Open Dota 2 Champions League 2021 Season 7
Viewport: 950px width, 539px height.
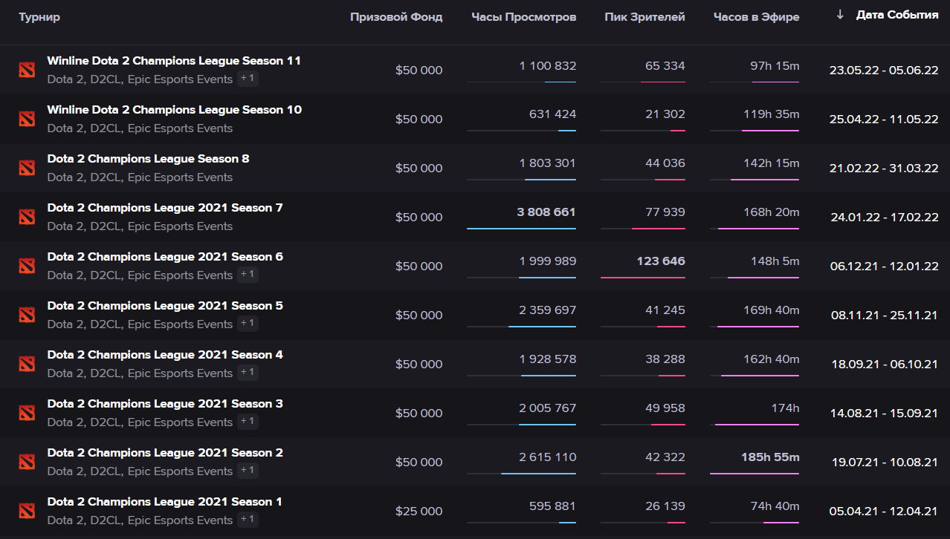[x=165, y=208]
